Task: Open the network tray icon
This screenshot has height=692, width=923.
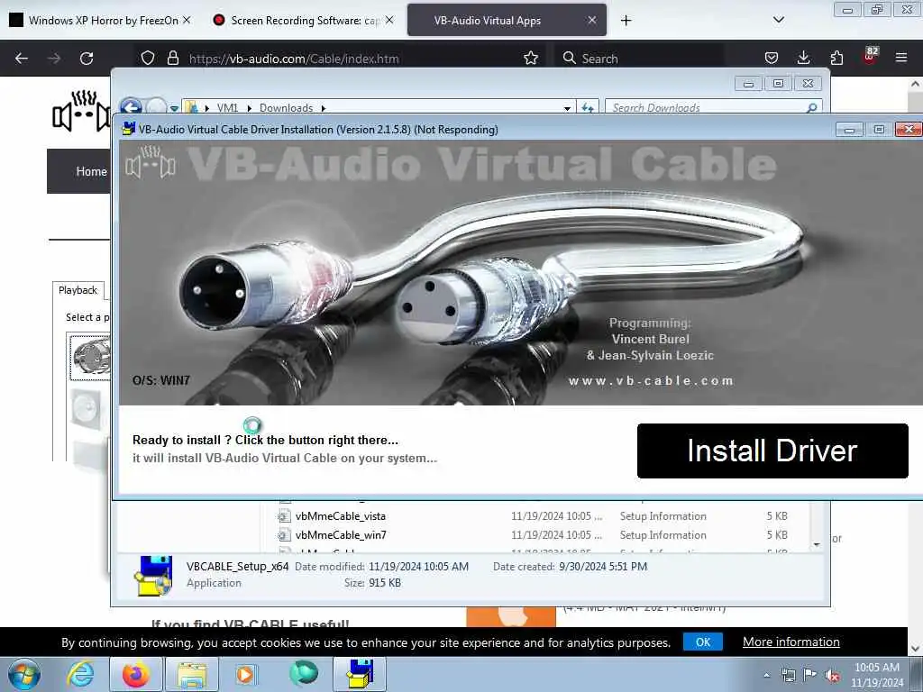Action: coord(789,676)
